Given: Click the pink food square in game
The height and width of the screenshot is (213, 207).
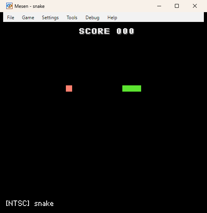Looking at the screenshot, I should (69, 88).
